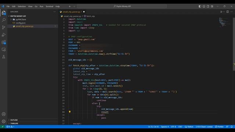The height and width of the screenshot is (132, 235).
Task: Click the VS Code logo icon
Action: click(x=3, y=7)
